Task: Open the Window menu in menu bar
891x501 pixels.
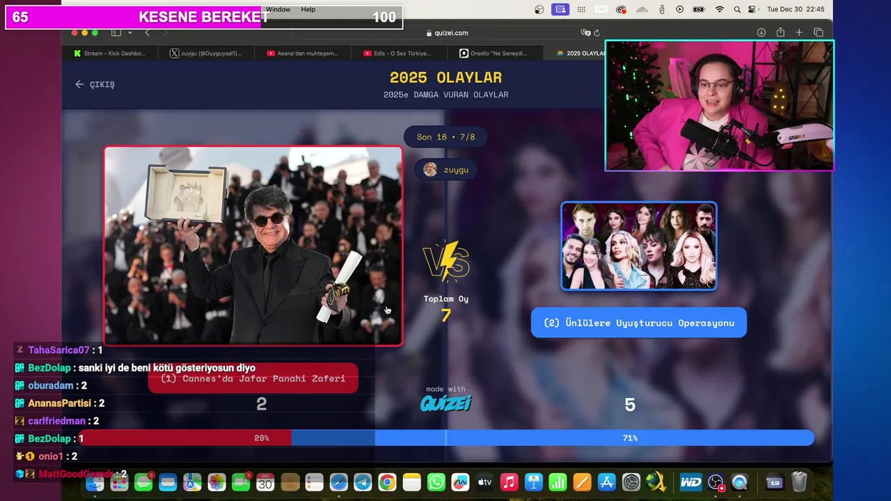Action: (278, 10)
